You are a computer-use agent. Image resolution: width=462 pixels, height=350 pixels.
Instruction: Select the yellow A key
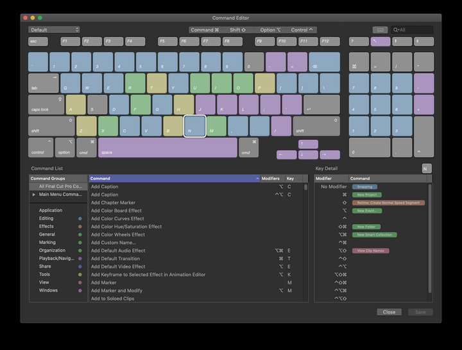click(76, 105)
